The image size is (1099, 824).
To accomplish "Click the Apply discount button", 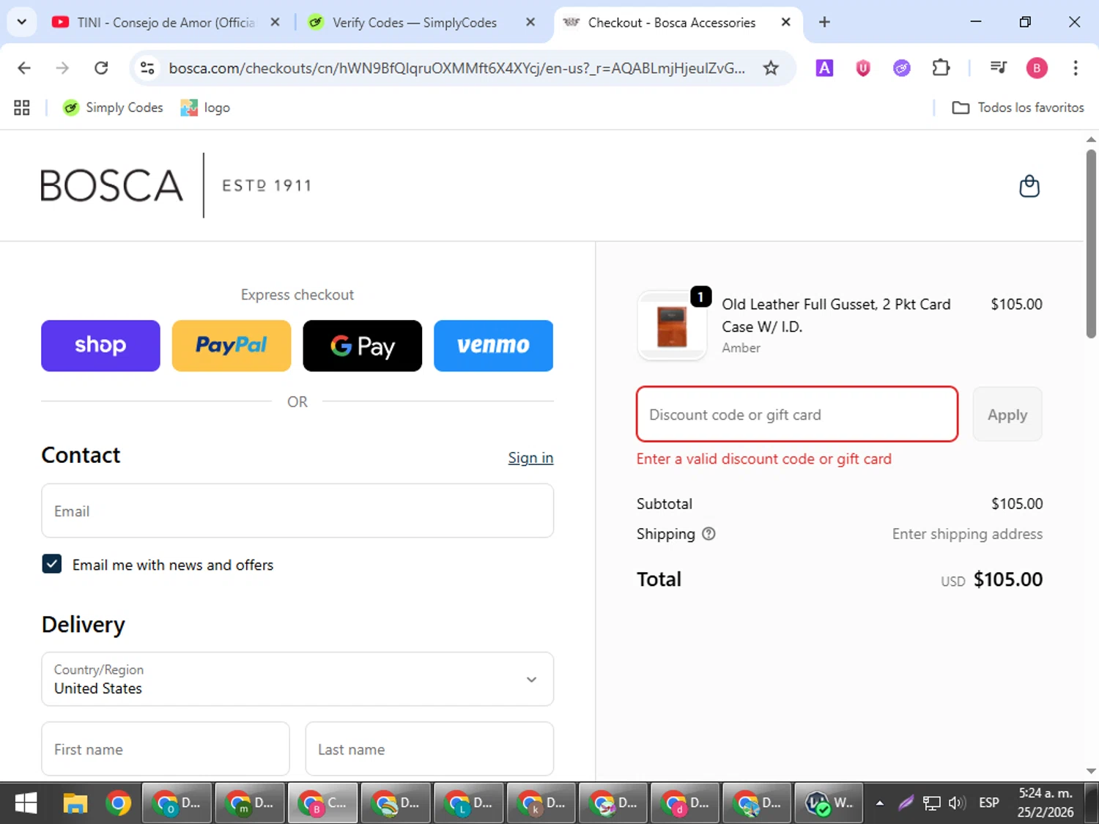I will tap(1007, 415).
